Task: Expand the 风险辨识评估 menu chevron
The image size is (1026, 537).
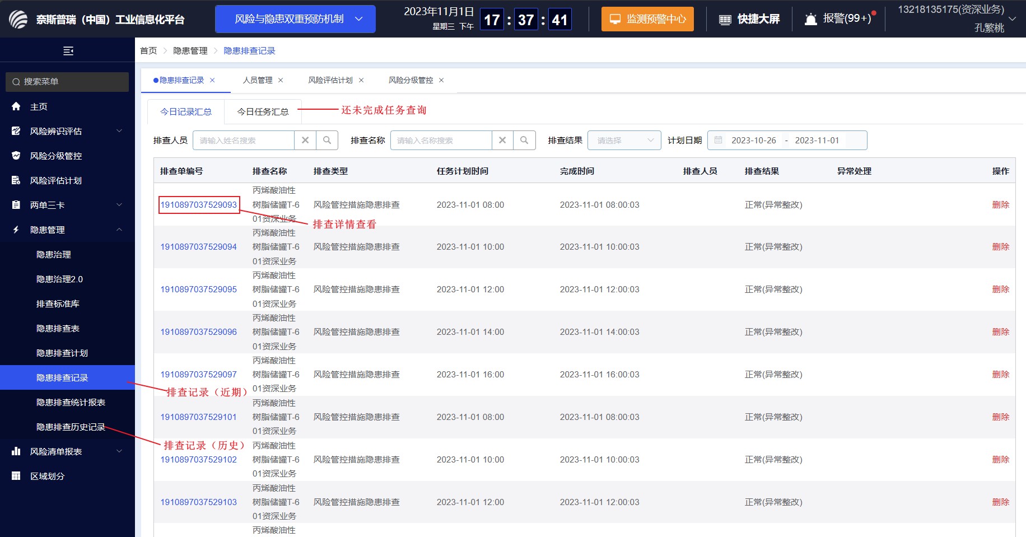Action: 119,131
